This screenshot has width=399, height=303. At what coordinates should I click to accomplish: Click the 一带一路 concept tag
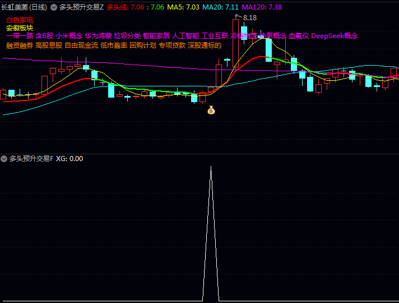pos(20,36)
